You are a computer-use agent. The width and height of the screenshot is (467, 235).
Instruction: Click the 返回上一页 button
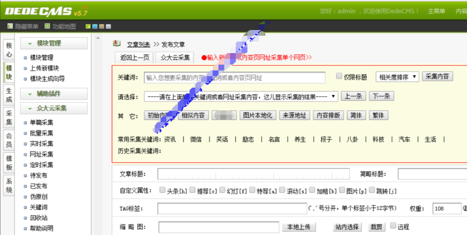pos(135,58)
